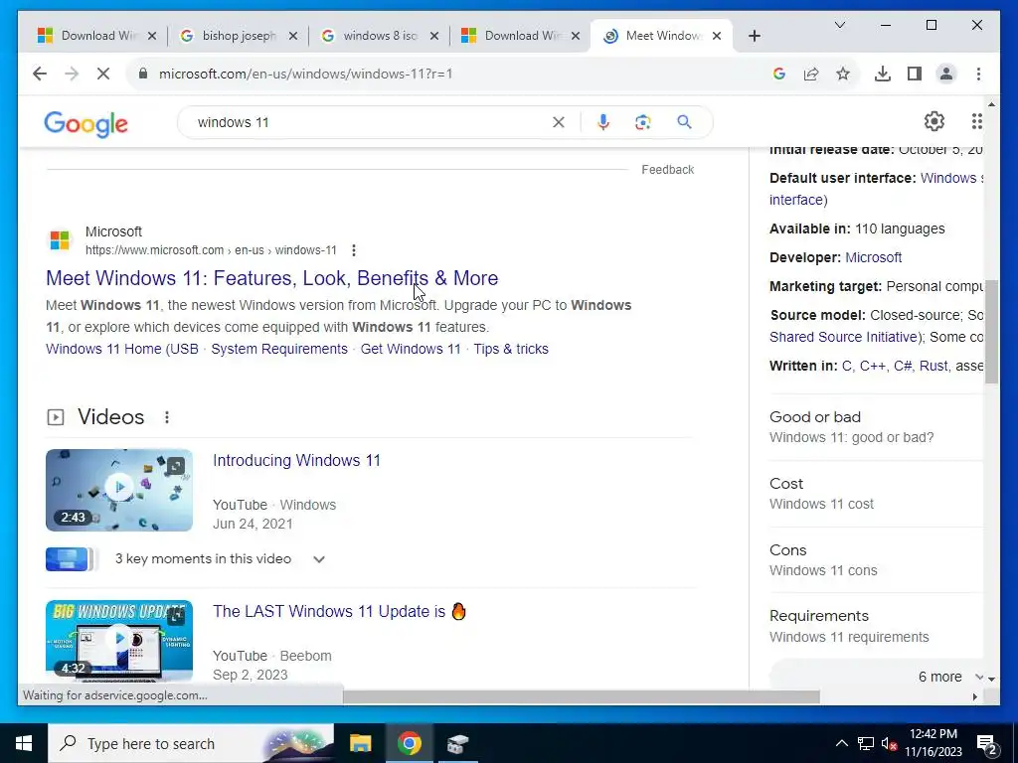Viewport: 1018px width, 763px height.
Task: Open the Videos section options menu
Action: [x=167, y=417]
